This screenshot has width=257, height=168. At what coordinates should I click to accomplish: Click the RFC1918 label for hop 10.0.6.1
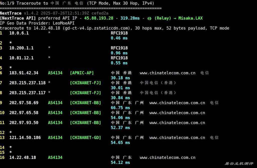pyautogui.click(x=119, y=33)
